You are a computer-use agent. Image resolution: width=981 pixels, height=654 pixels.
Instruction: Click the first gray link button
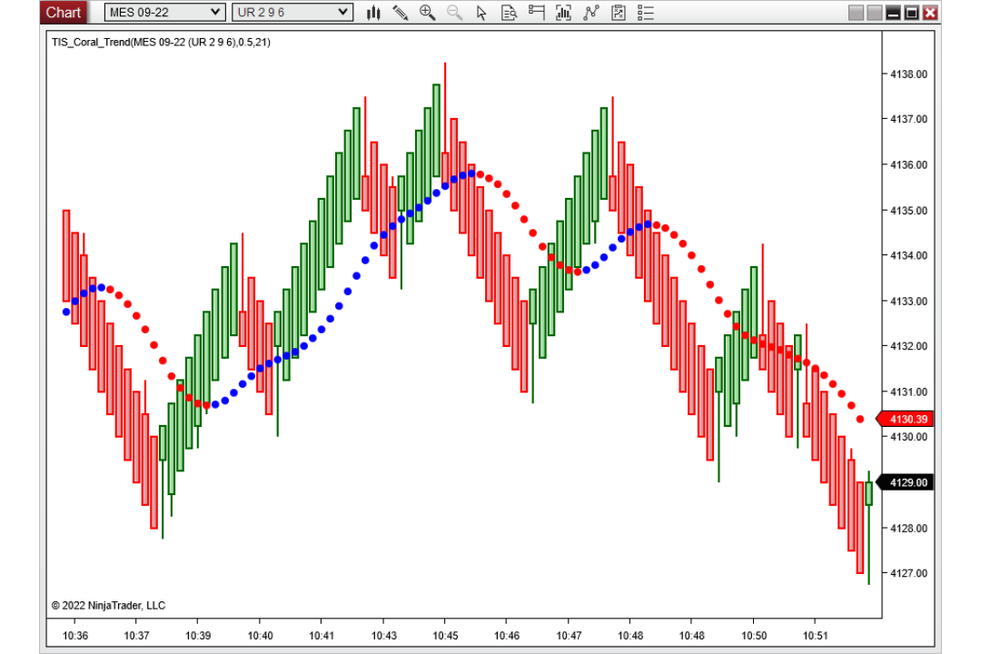click(856, 13)
